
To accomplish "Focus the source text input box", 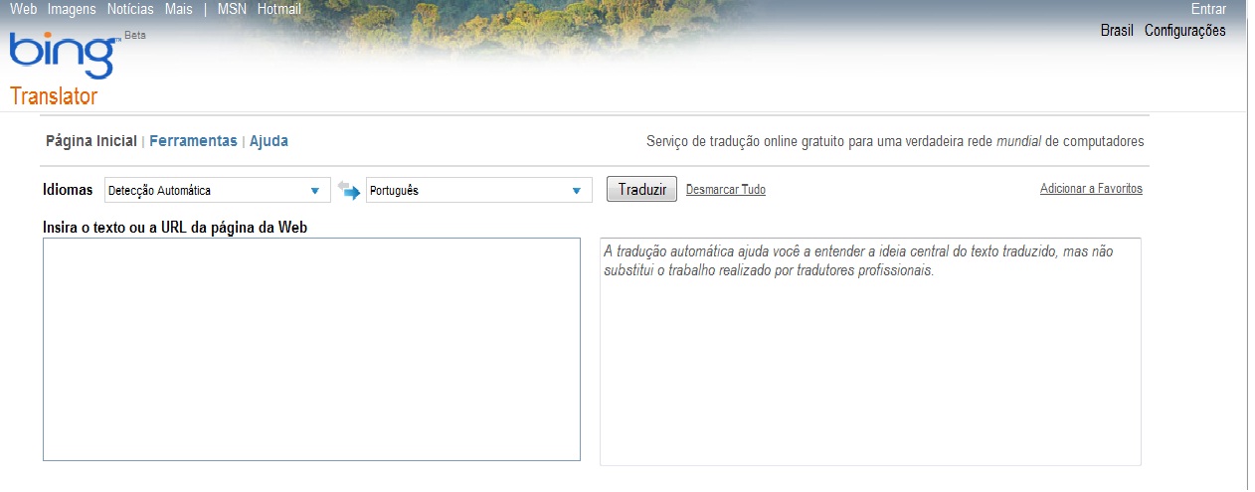I will [x=311, y=349].
